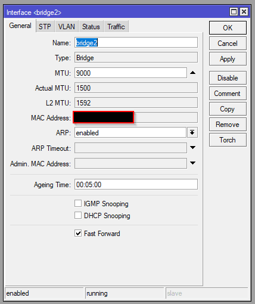This screenshot has height=304, width=255.
Task: Click the L2 MTU value 1592
Action: pyautogui.click(x=136, y=103)
